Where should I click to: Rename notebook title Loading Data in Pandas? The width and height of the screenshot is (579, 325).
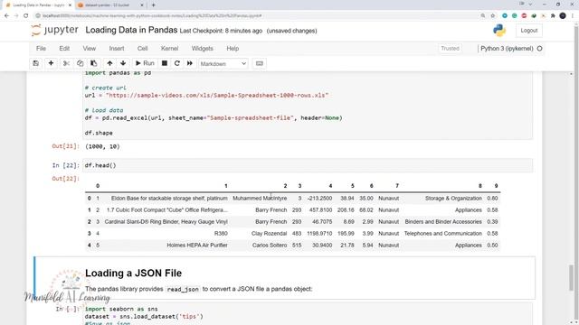point(131,30)
